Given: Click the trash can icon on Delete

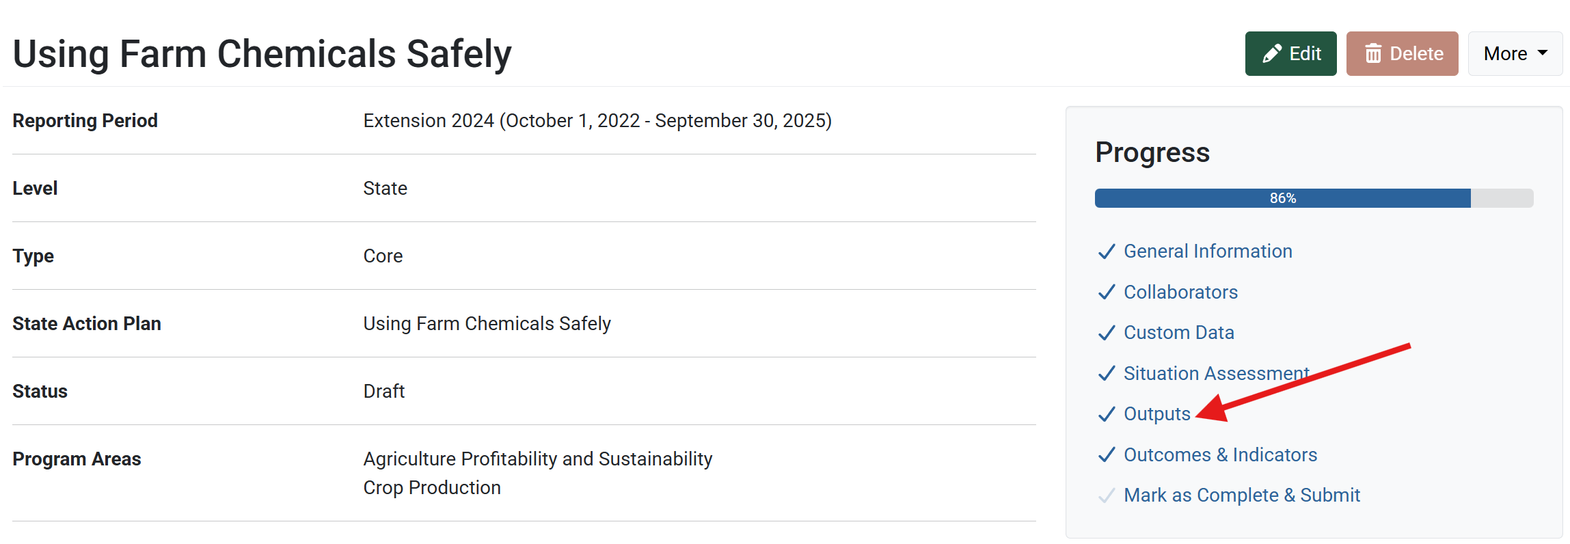Looking at the screenshot, I should (1373, 54).
